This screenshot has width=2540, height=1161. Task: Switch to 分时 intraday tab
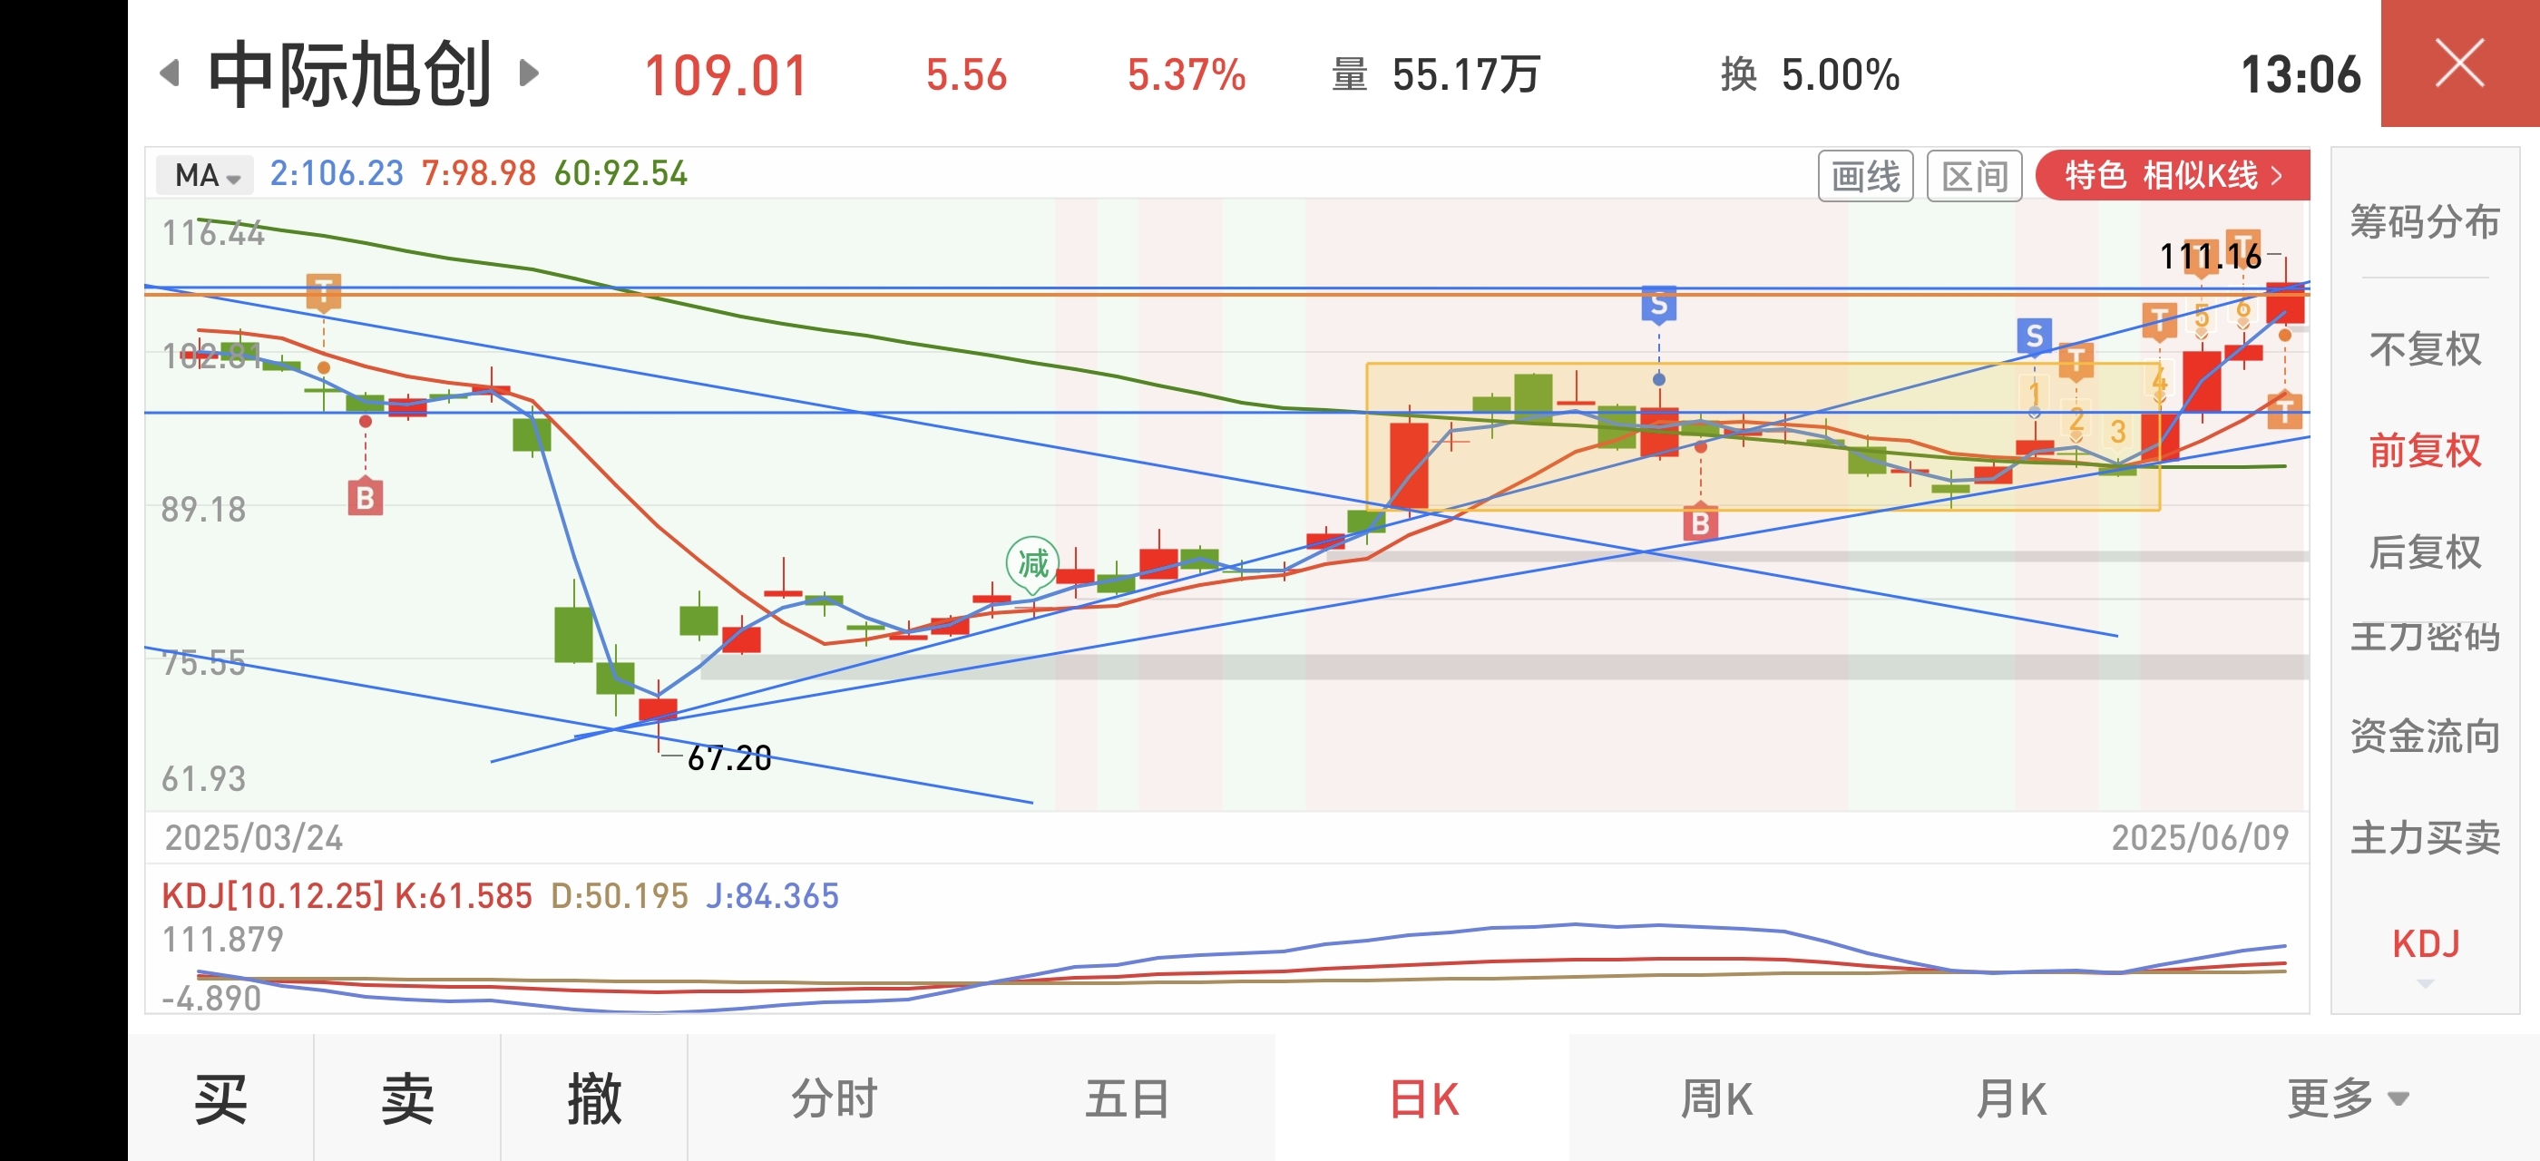click(835, 1098)
